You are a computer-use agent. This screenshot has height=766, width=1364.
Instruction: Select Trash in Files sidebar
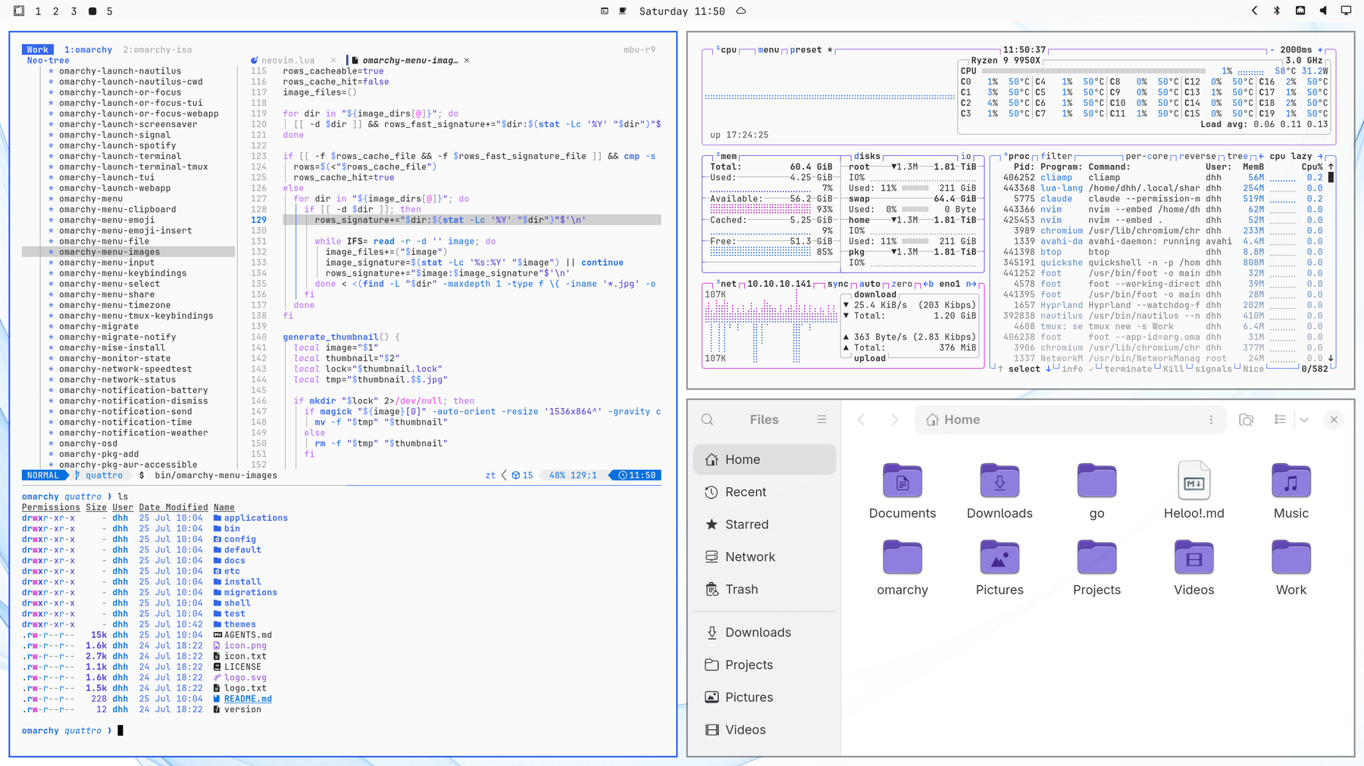point(764,590)
